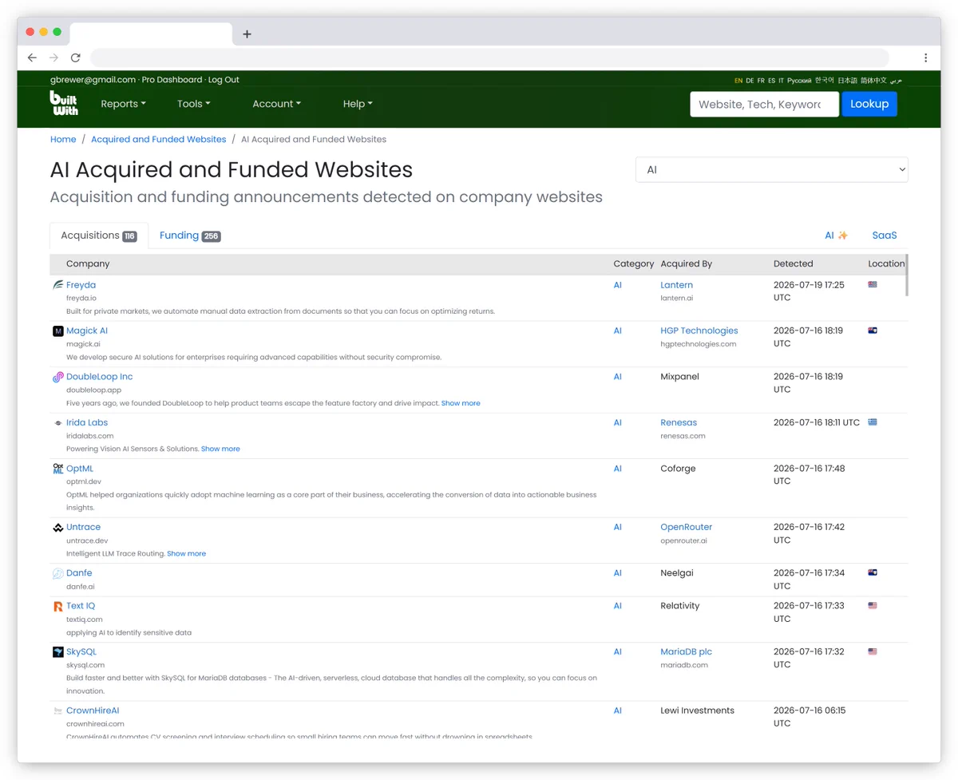Select the Acquisitions tab
Viewport: 958px width, 780px height.
99,236
